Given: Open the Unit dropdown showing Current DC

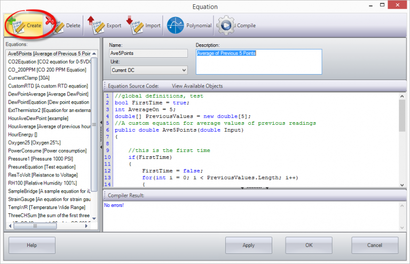Looking at the screenshot, I should 149,70.
